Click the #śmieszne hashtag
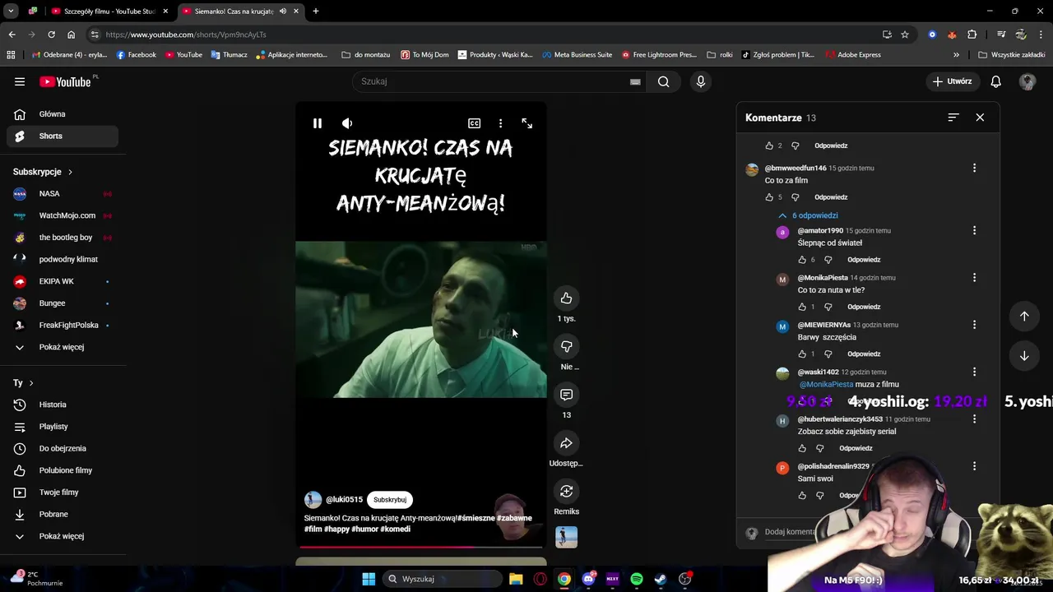Screen dimensions: 1053x592 coord(475,518)
